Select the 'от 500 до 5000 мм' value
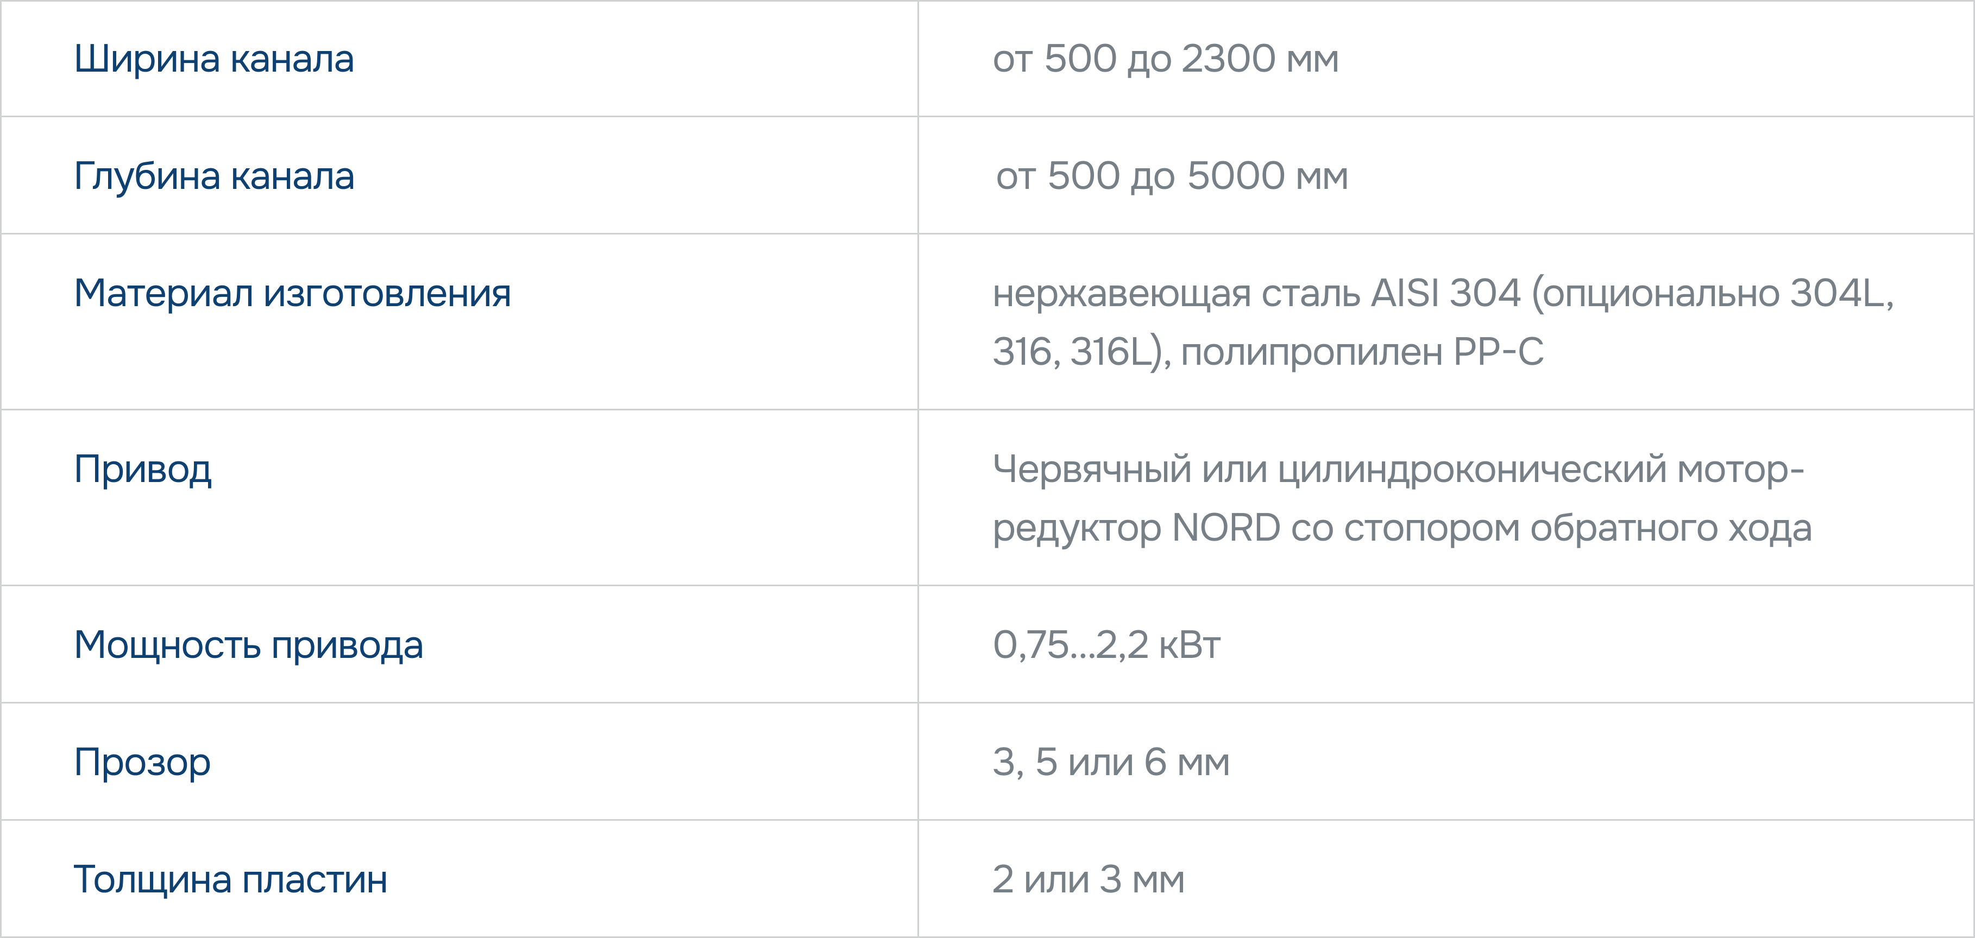 (x=1172, y=176)
